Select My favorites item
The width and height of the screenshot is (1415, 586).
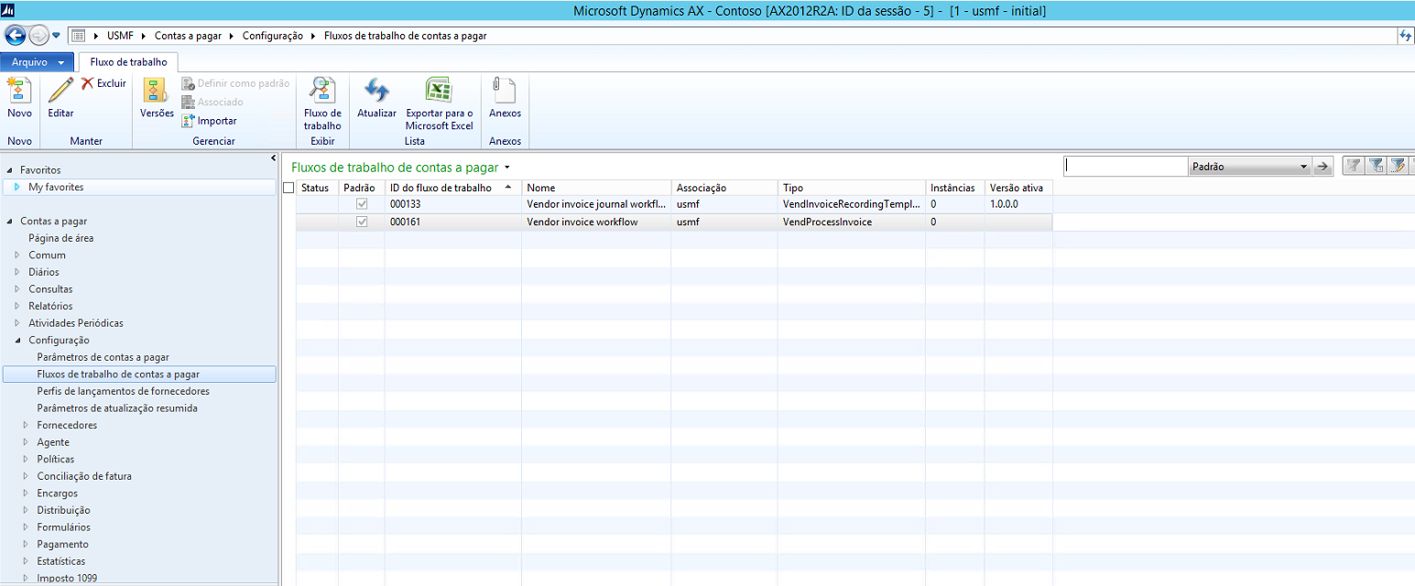coord(139,187)
